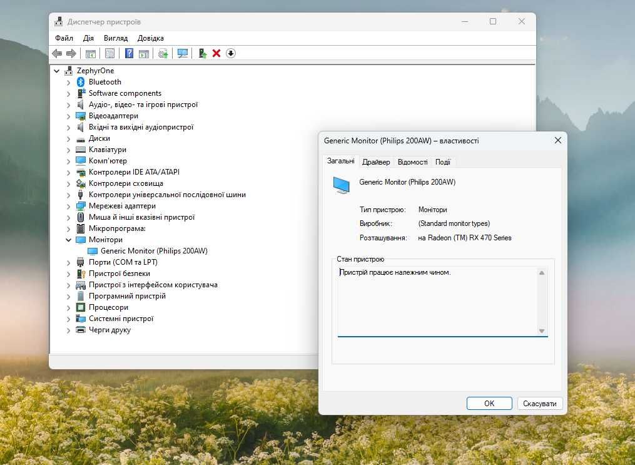
Task: Click the Клавіатури keyboard icon
Action: tap(81, 150)
